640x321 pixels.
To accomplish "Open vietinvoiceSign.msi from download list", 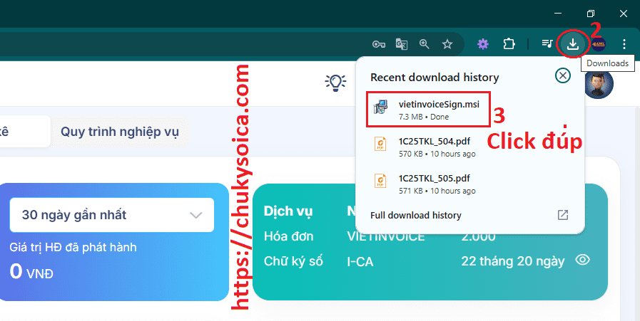I will 428,110.
